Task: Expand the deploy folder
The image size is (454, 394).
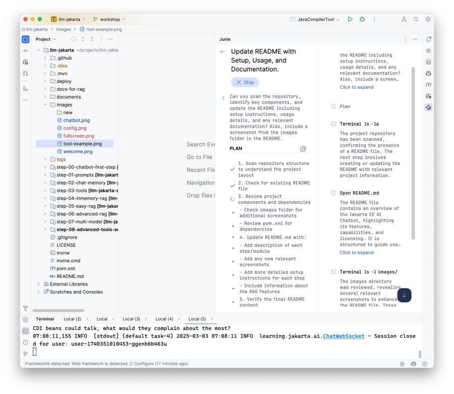Action: [45, 81]
